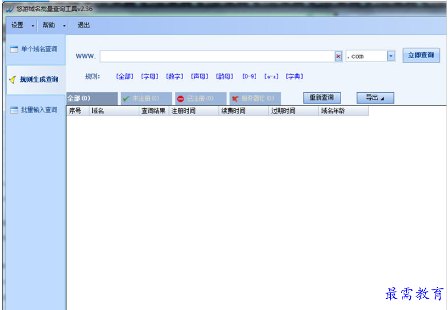Click the 规则生成查询 pointer icon
The height and width of the screenshot is (310, 448).
coord(12,79)
